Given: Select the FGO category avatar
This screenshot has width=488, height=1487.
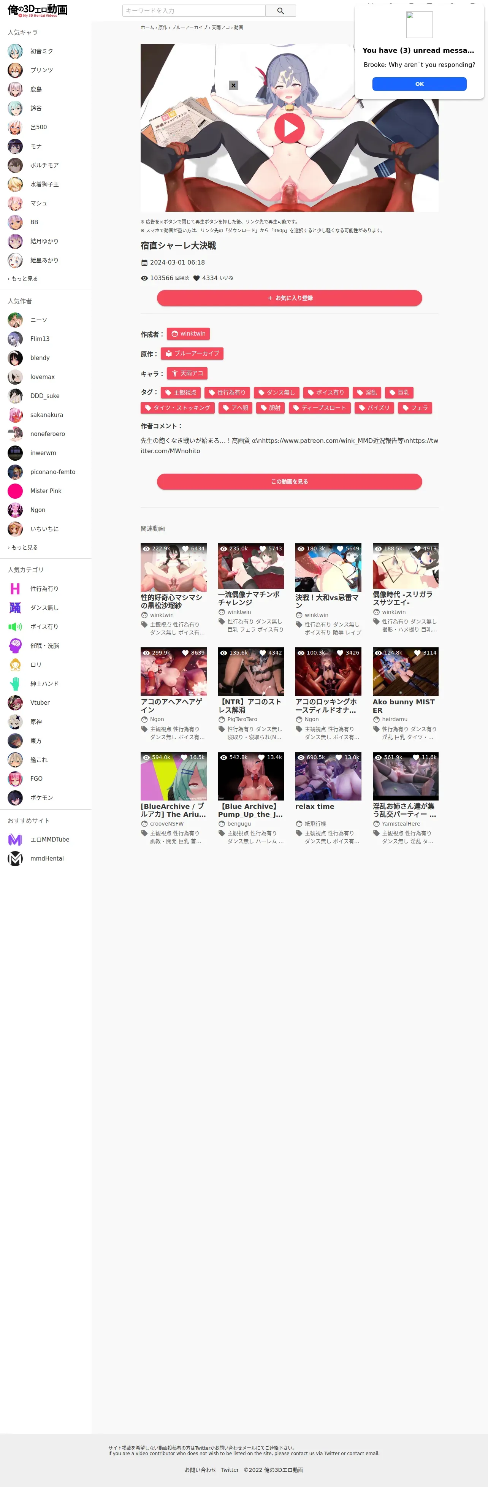Looking at the screenshot, I should (x=15, y=779).
